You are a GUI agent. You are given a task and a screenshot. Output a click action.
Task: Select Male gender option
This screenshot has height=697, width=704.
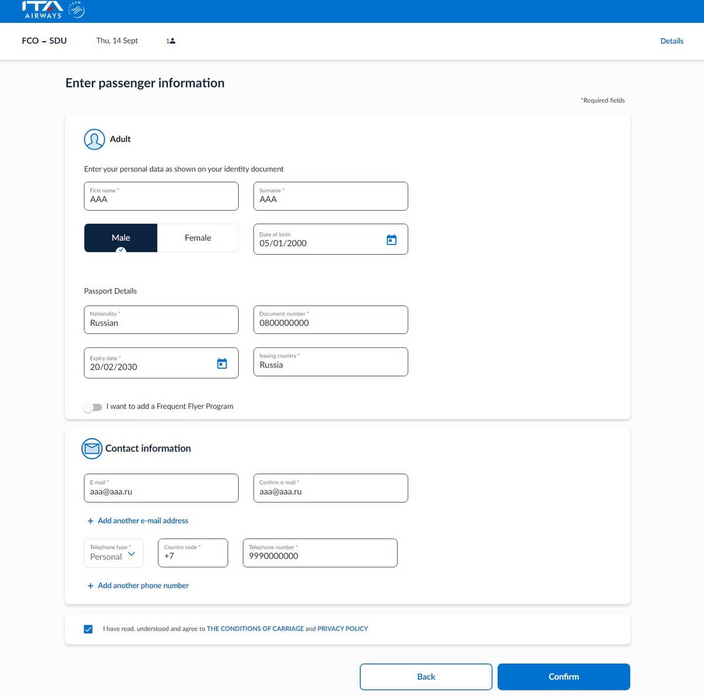(121, 238)
